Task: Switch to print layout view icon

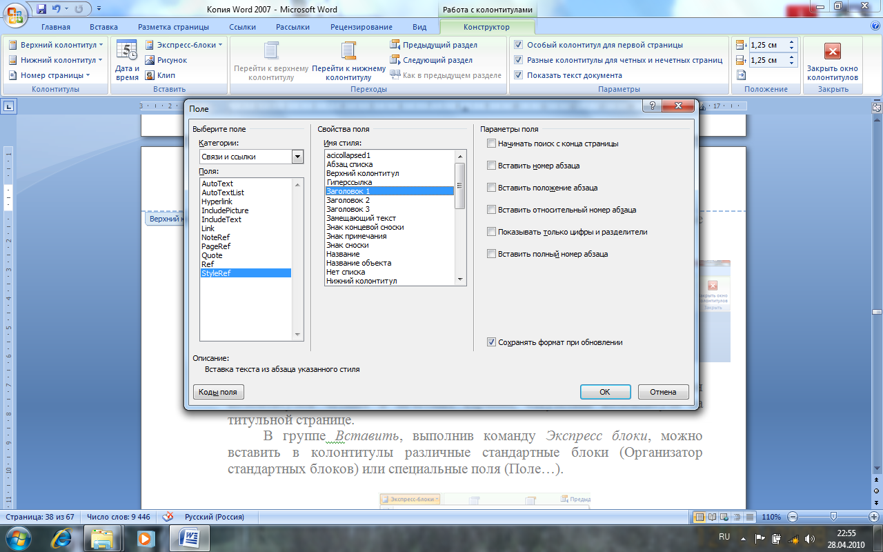Action: (700, 517)
